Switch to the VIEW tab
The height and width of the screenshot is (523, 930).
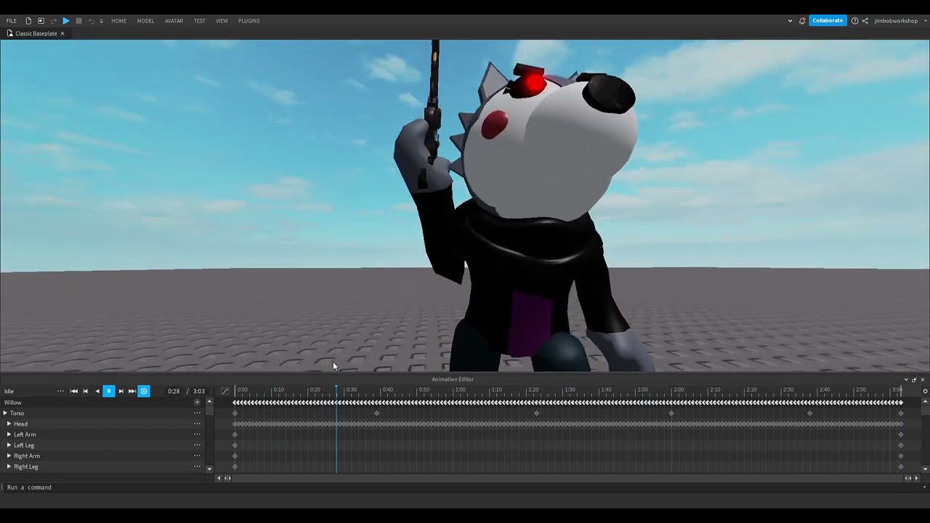point(222,21)
